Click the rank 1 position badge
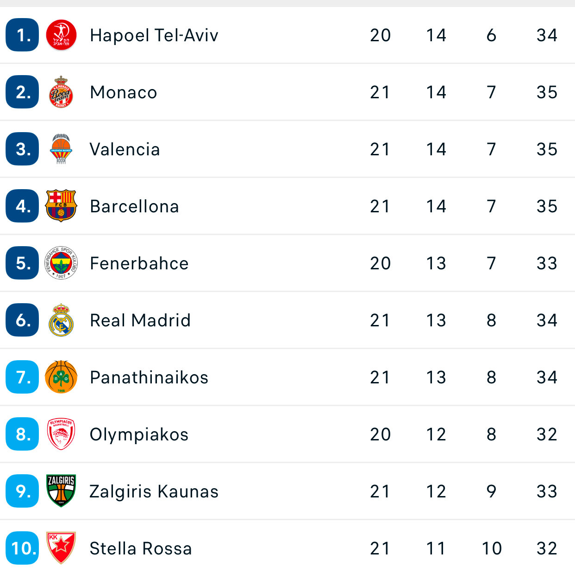575x573 pixels. click(x=22, y=35)
